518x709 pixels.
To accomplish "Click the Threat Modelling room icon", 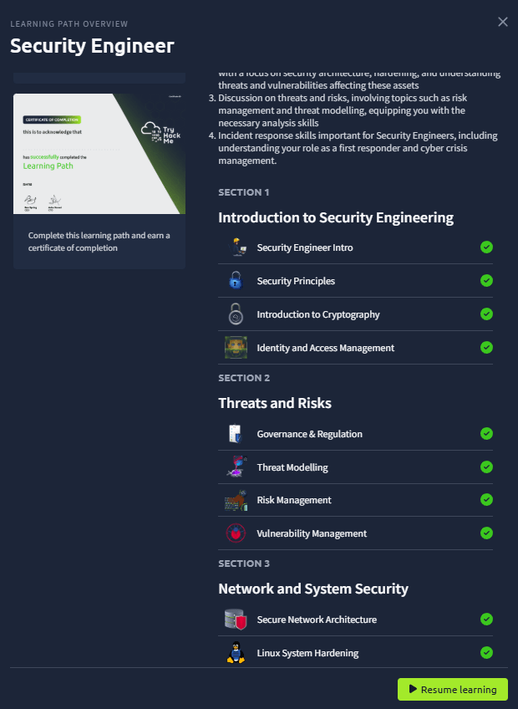I will [236, 467].
